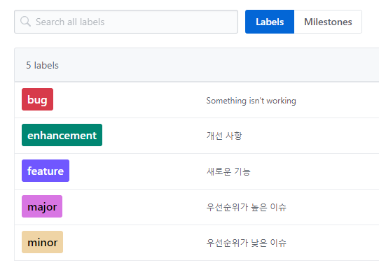Select the red bug label badge
This screenshot has width=379, height=263.
click(37, 99)
